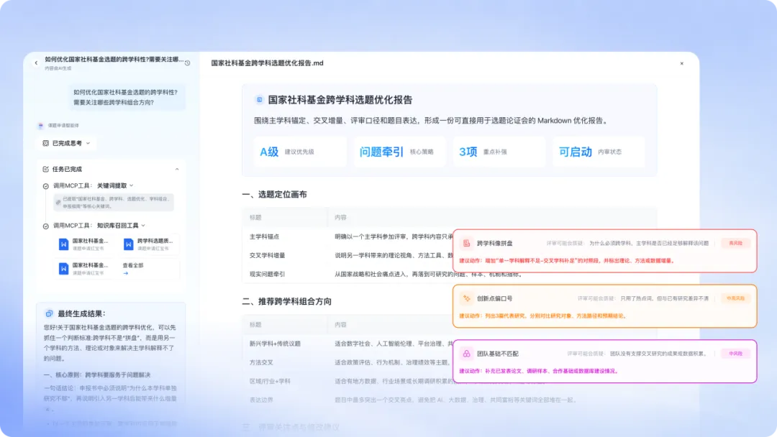Click the red icon on the 跨学科像拼盘 card

[466, 243]
